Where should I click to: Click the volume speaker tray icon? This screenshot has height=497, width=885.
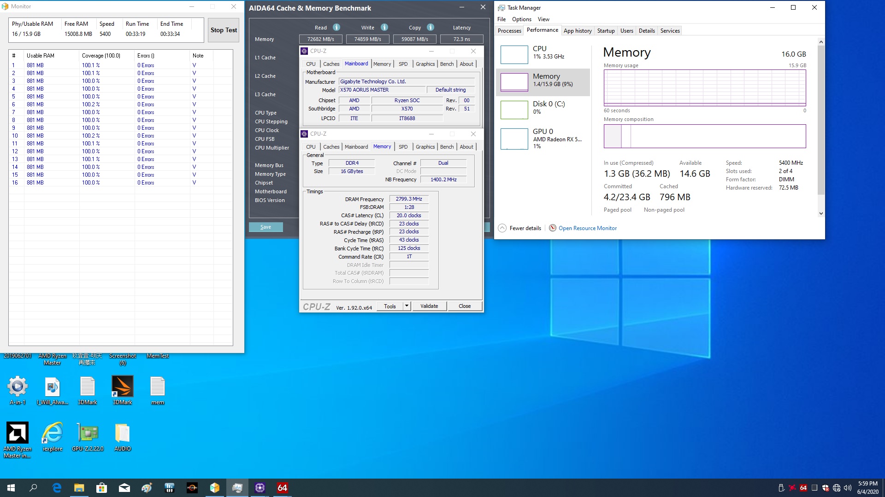pyautogui.click(x=848, y=488)
